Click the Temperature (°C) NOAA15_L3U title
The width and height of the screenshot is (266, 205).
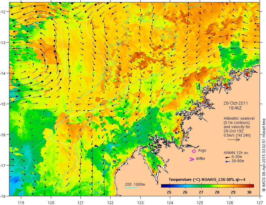pos(207,180)
